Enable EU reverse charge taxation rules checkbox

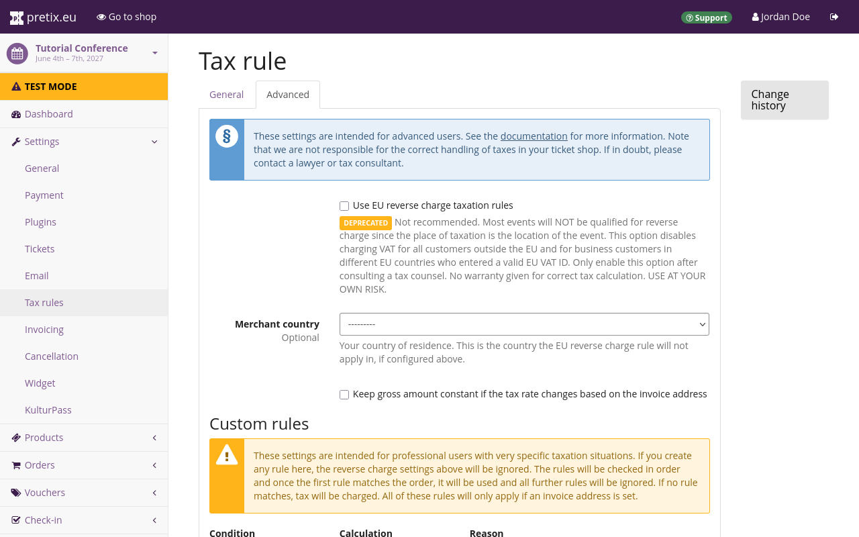tap(344, 206)
